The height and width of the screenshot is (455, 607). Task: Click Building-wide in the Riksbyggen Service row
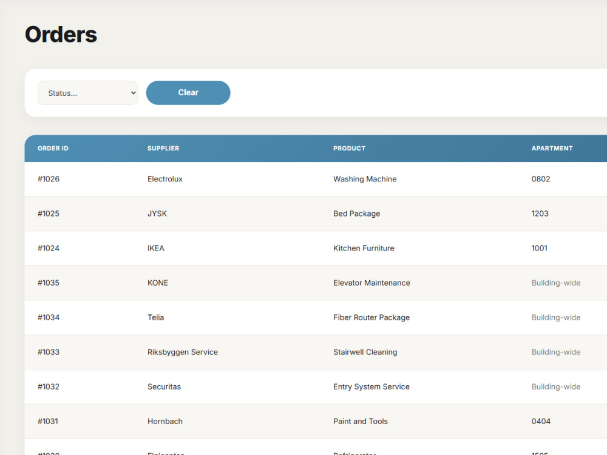tap(556, 352)
